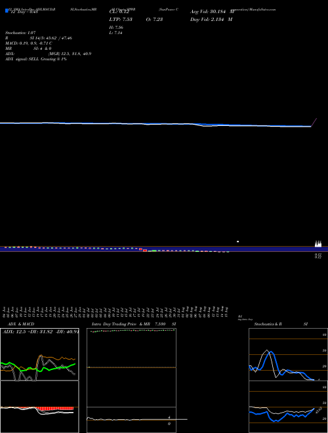The image size is (328, 433).
Task: Click the 'Stochastics: 1.07' reading
Action: (x=20, y=33)
